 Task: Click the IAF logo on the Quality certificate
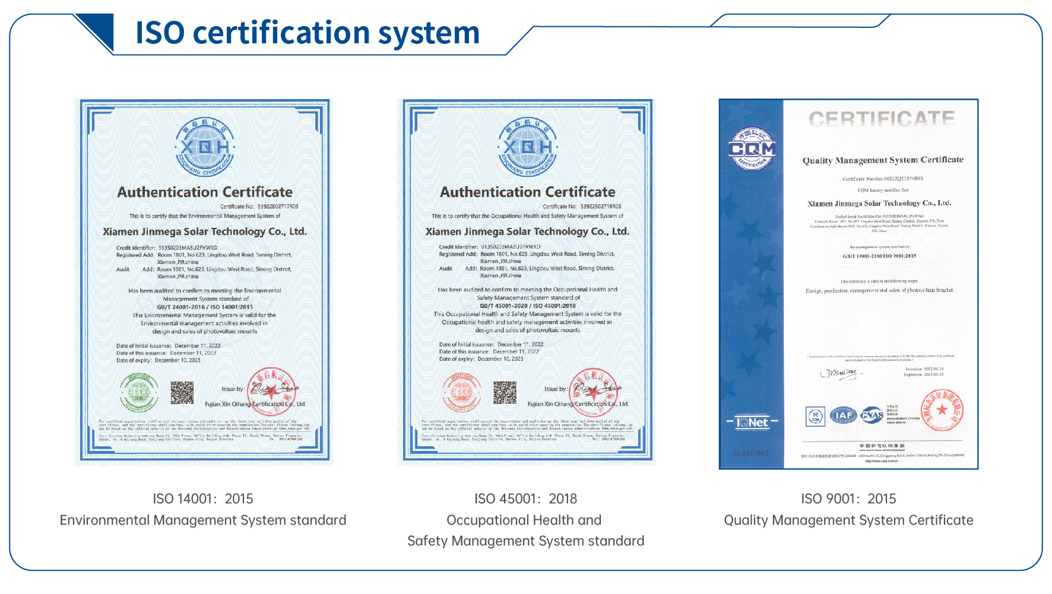click(x=843, y=415)
